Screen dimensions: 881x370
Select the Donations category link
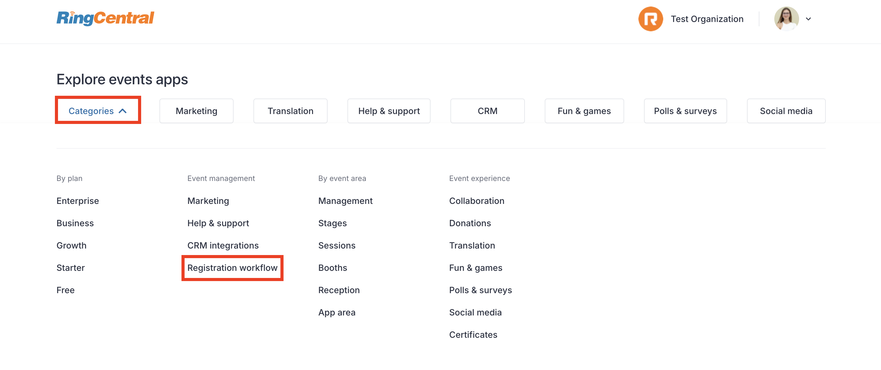(470, 223)
